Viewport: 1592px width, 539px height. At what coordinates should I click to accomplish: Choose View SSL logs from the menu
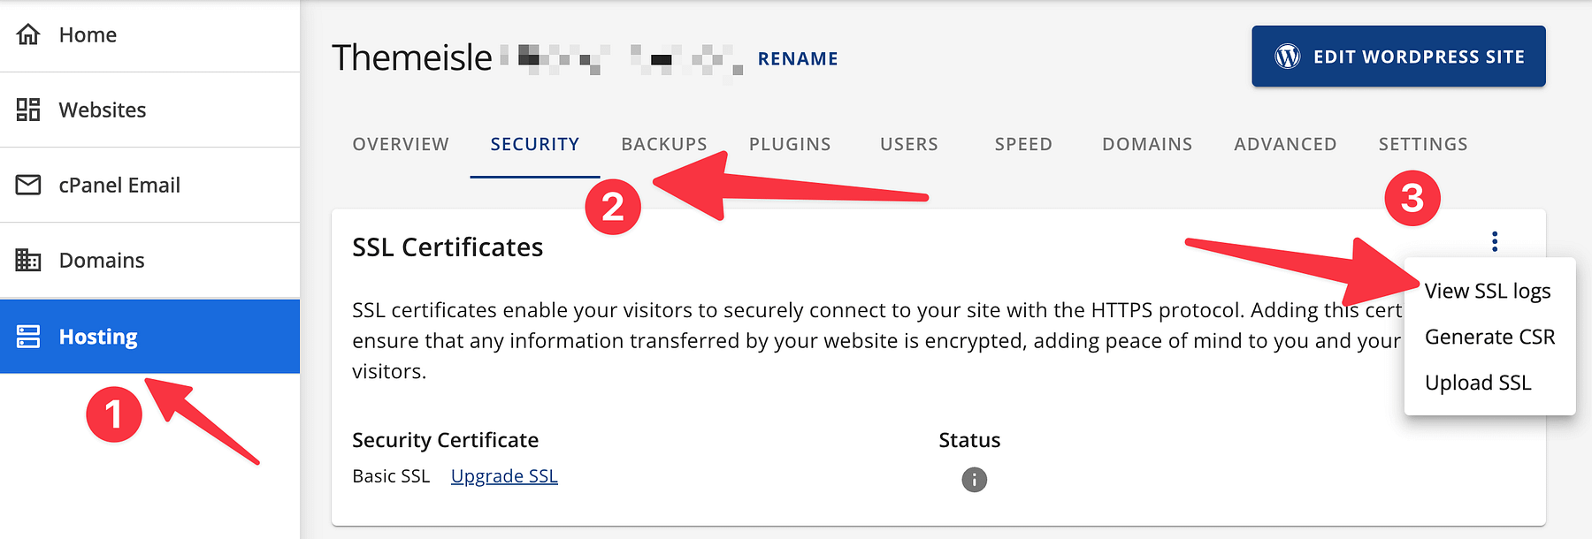1489,290
